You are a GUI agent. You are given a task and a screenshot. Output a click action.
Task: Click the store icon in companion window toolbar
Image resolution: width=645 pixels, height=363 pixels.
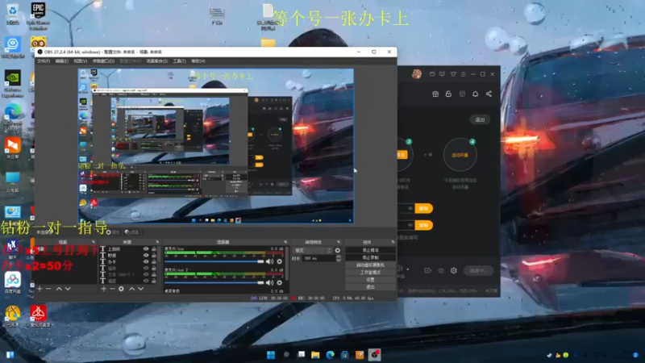435,94
